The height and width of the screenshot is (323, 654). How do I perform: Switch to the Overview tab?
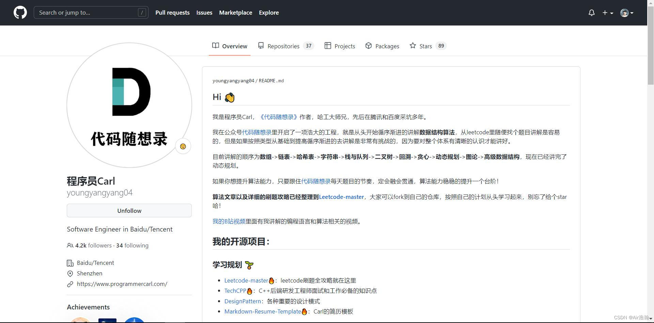click(x=230, y=46)
